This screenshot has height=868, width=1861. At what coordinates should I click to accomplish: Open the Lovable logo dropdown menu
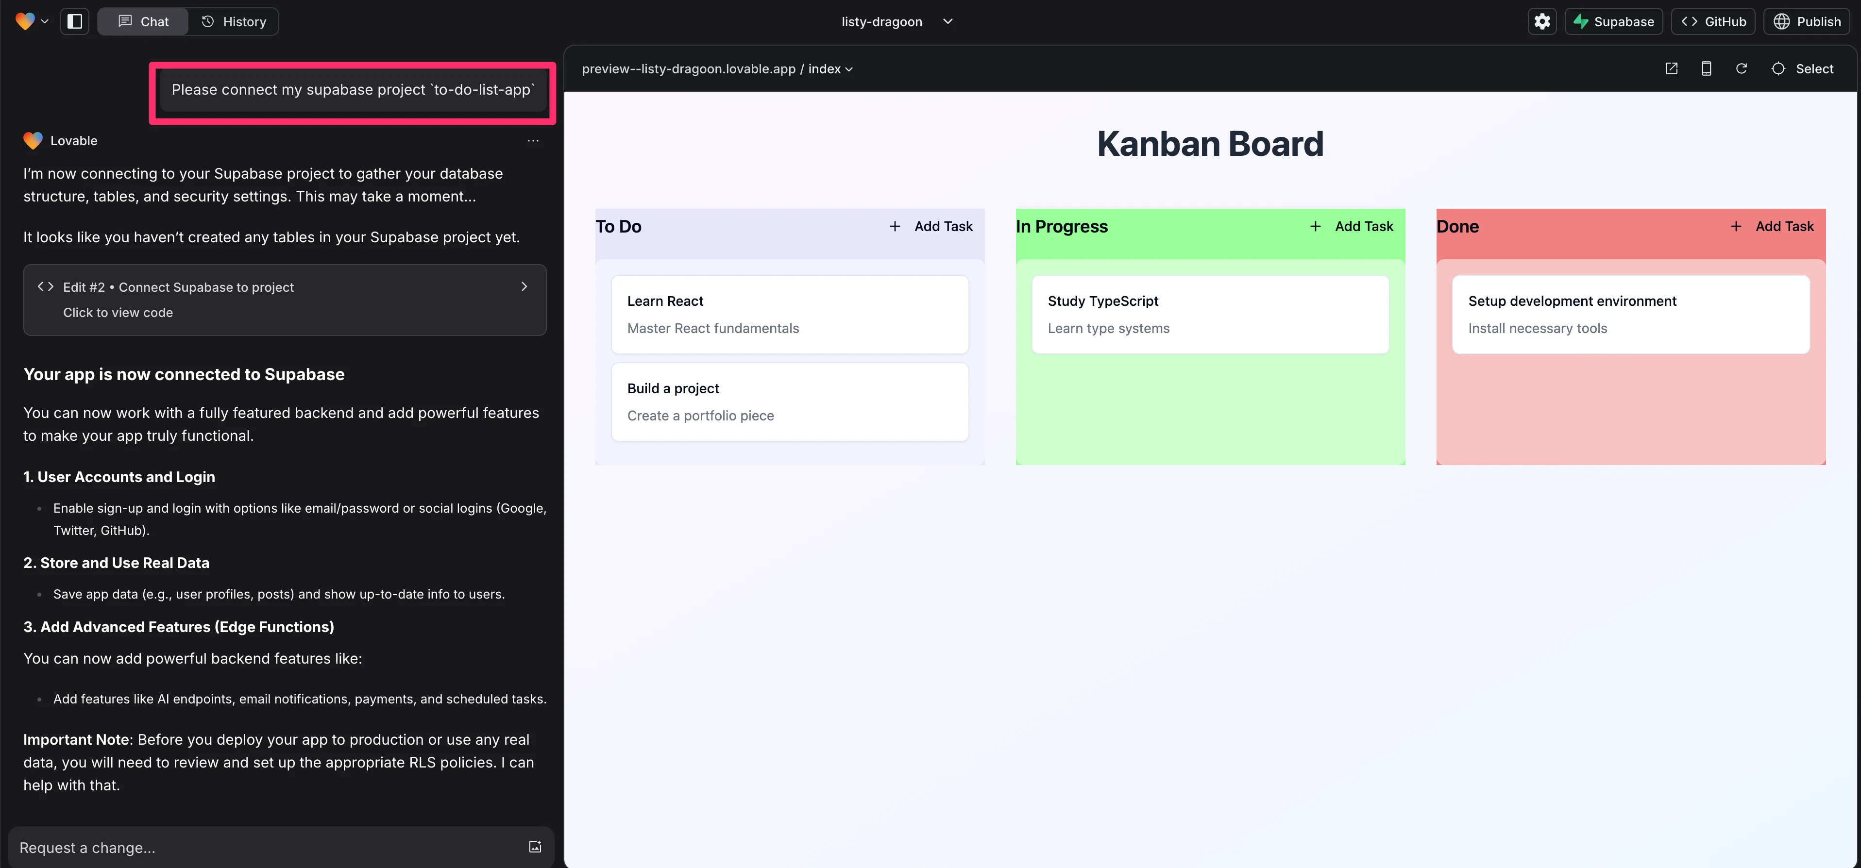32,22
